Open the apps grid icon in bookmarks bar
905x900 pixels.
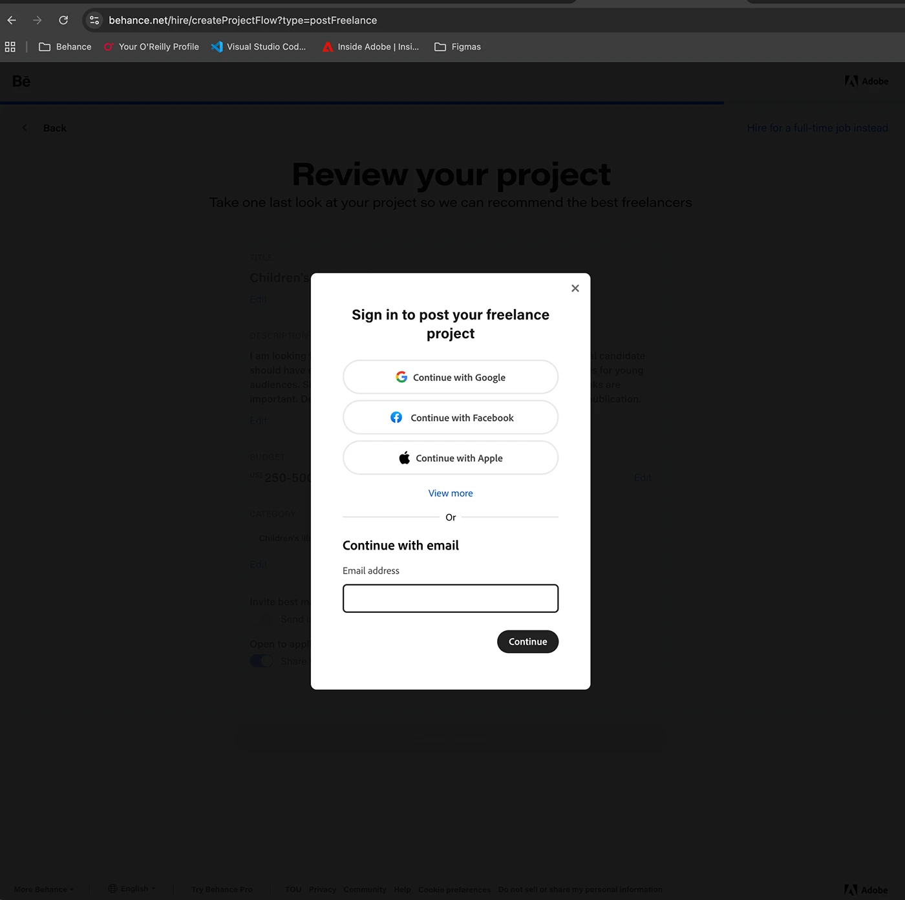(x=10, y=47)
